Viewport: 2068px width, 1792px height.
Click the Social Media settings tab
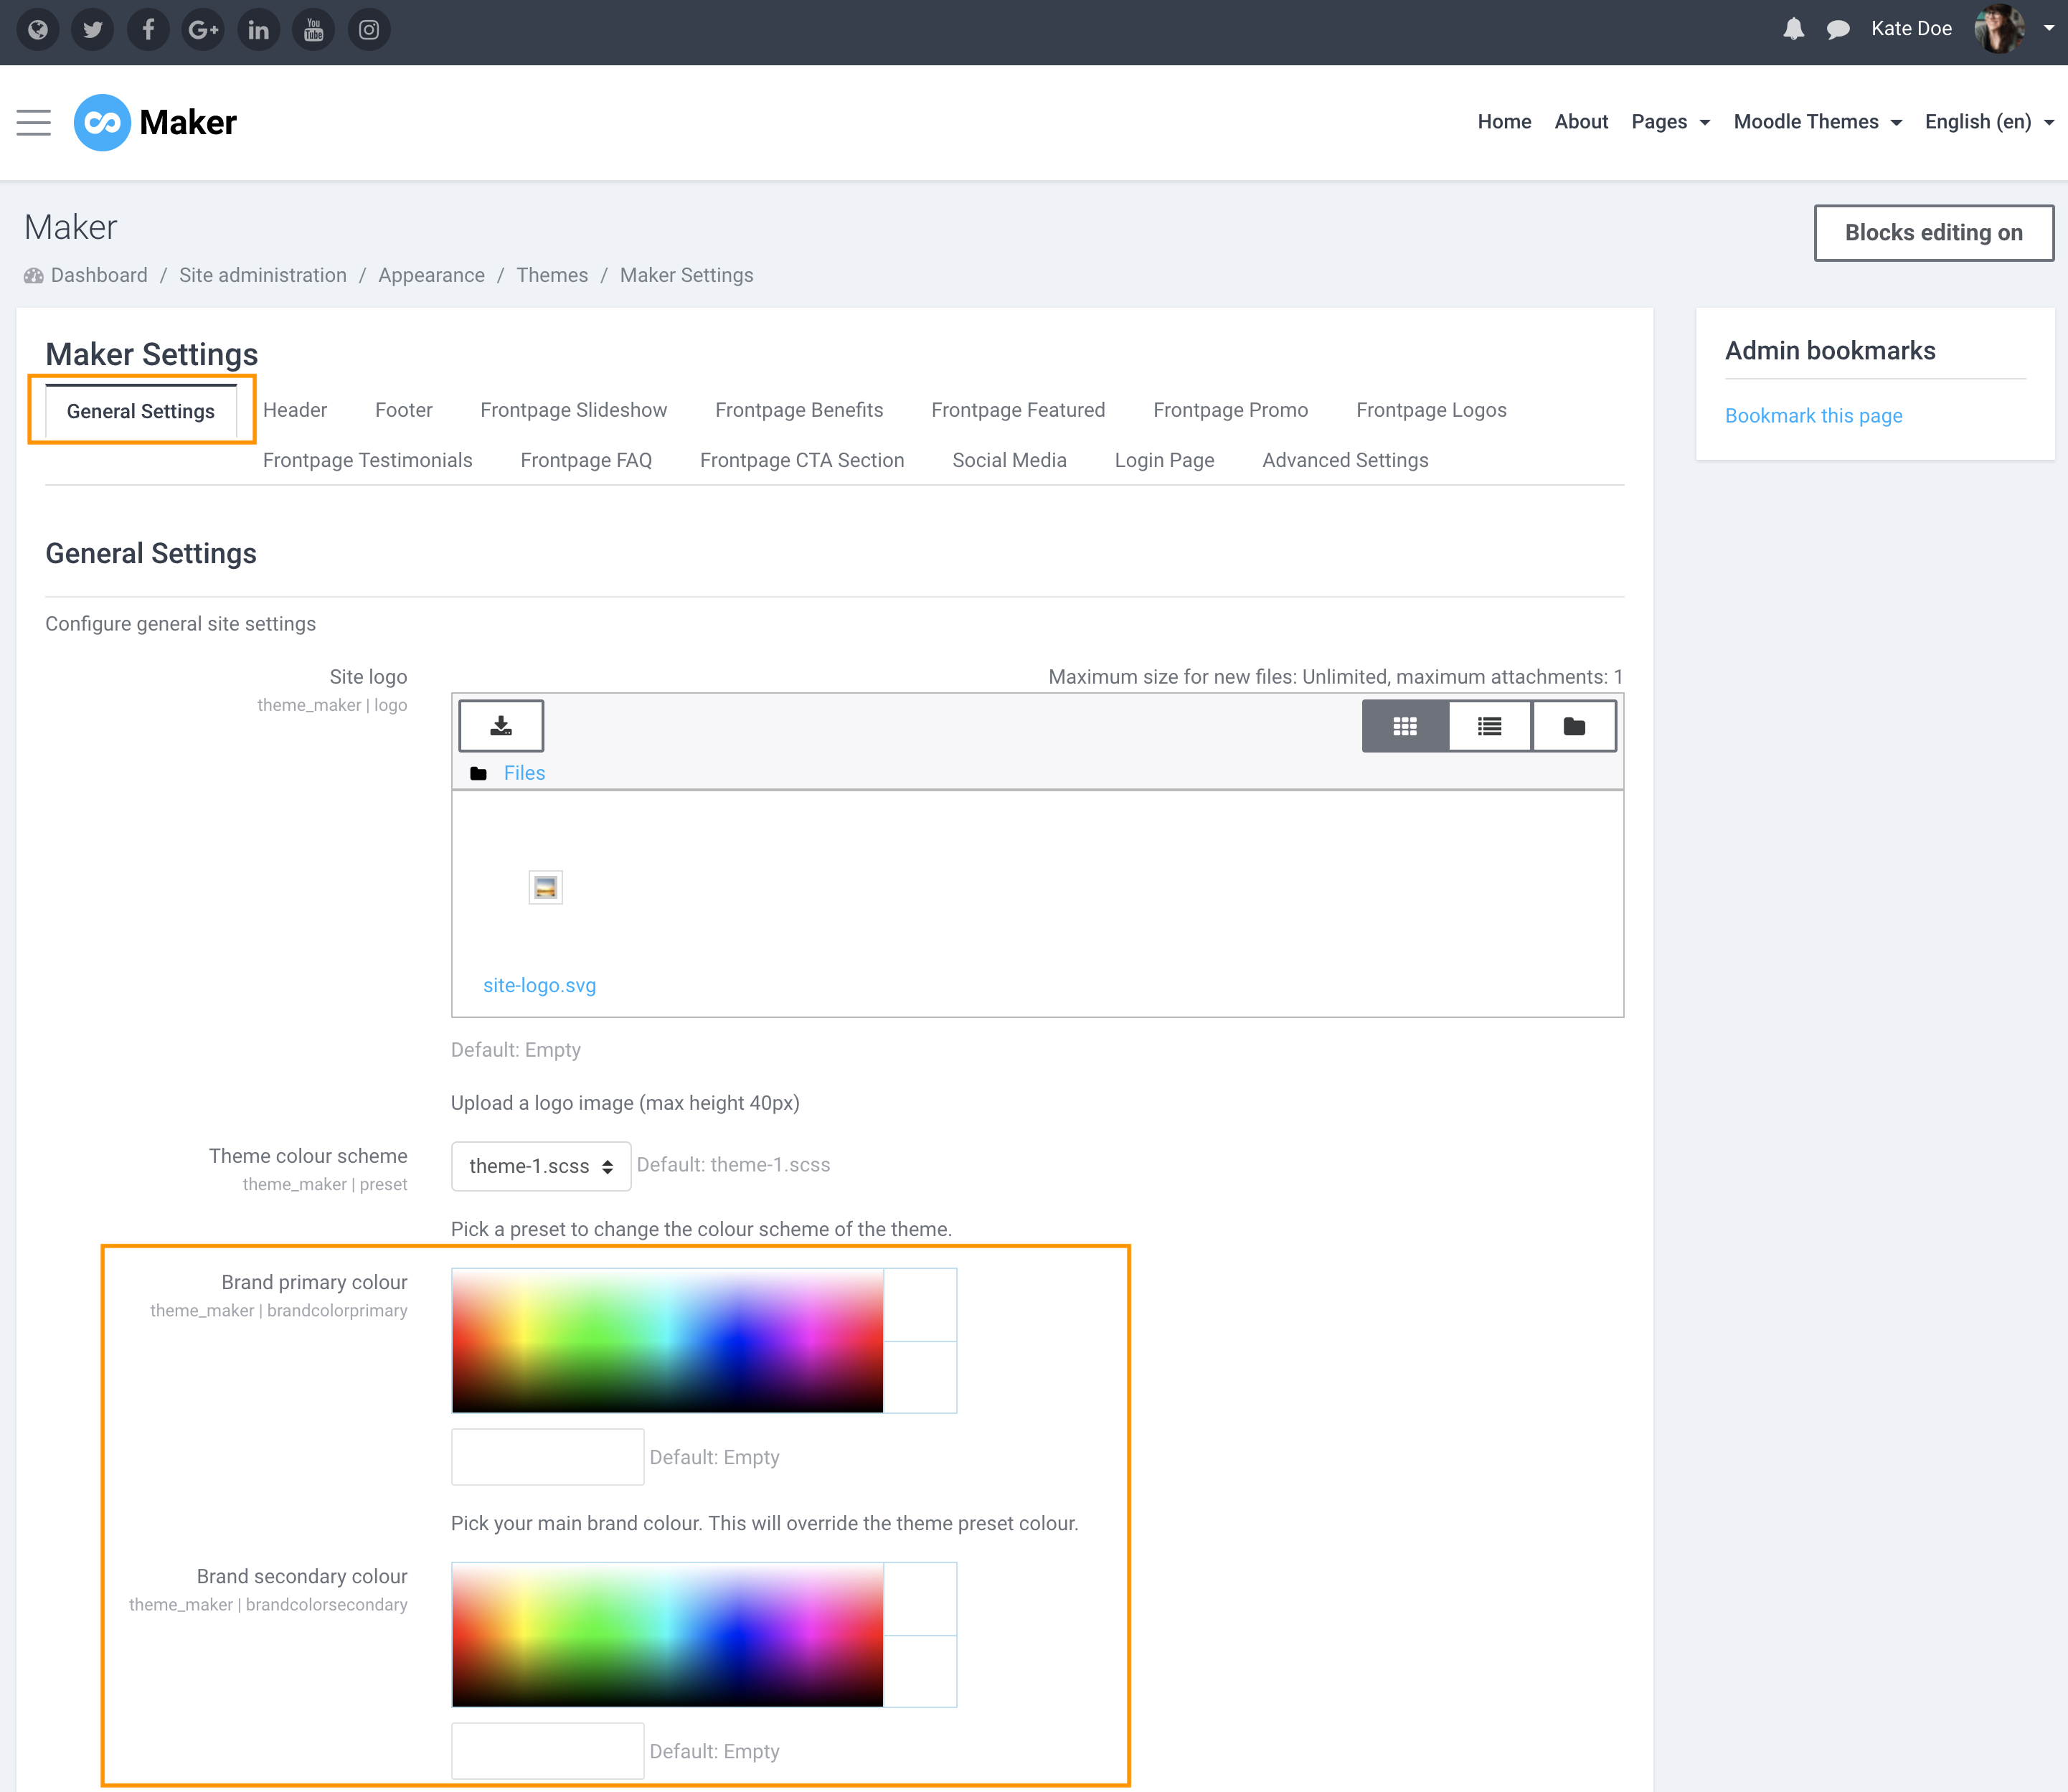point(1009,461)
